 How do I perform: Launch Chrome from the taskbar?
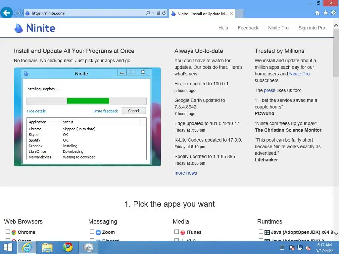tap(68, 247)
